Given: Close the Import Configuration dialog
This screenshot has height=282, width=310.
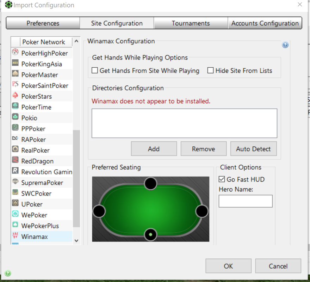Looking at the screenshot, I should (300, 4).
